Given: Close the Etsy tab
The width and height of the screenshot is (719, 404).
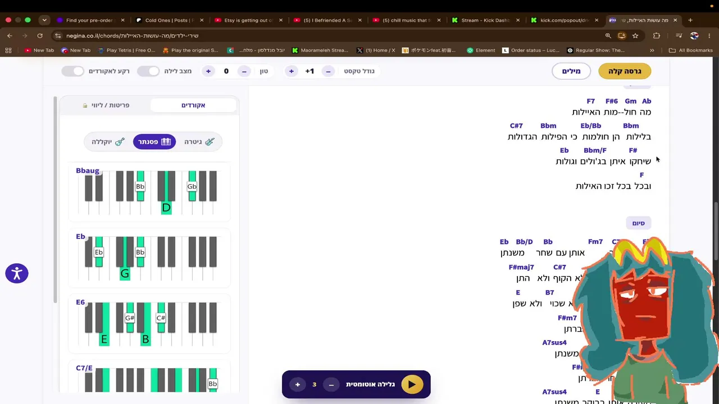Looking at the screenshot, I should [281, 20].
